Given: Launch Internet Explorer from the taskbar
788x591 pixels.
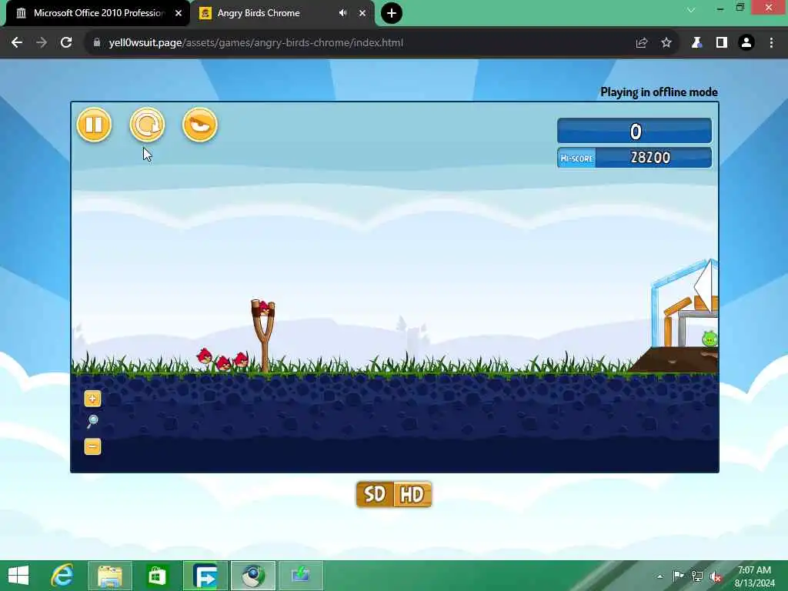Looking at the screenshot, I should tap(62, 576).
